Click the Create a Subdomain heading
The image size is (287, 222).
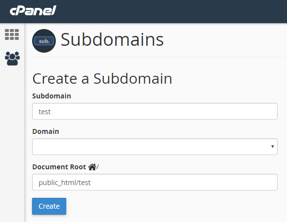click(102, 79)
